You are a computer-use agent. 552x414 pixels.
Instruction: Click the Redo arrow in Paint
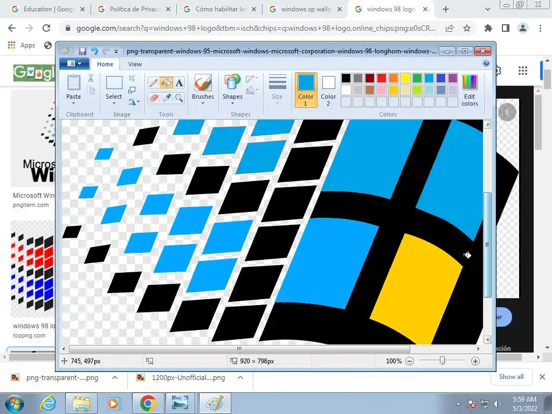tap(106, 51)
